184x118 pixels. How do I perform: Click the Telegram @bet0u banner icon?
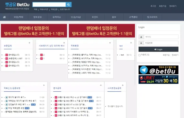[159, 70]
